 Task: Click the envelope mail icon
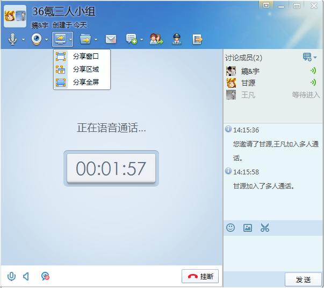point(111,39)
